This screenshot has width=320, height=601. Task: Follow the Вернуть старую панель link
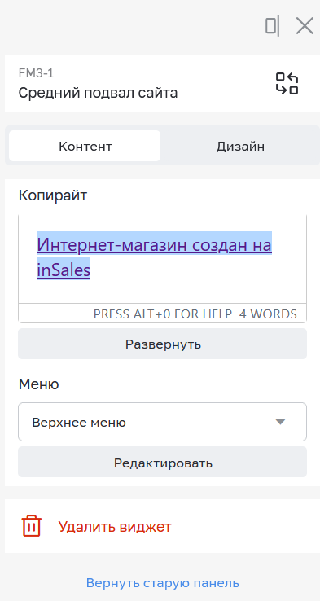click(x=163, y=583)
